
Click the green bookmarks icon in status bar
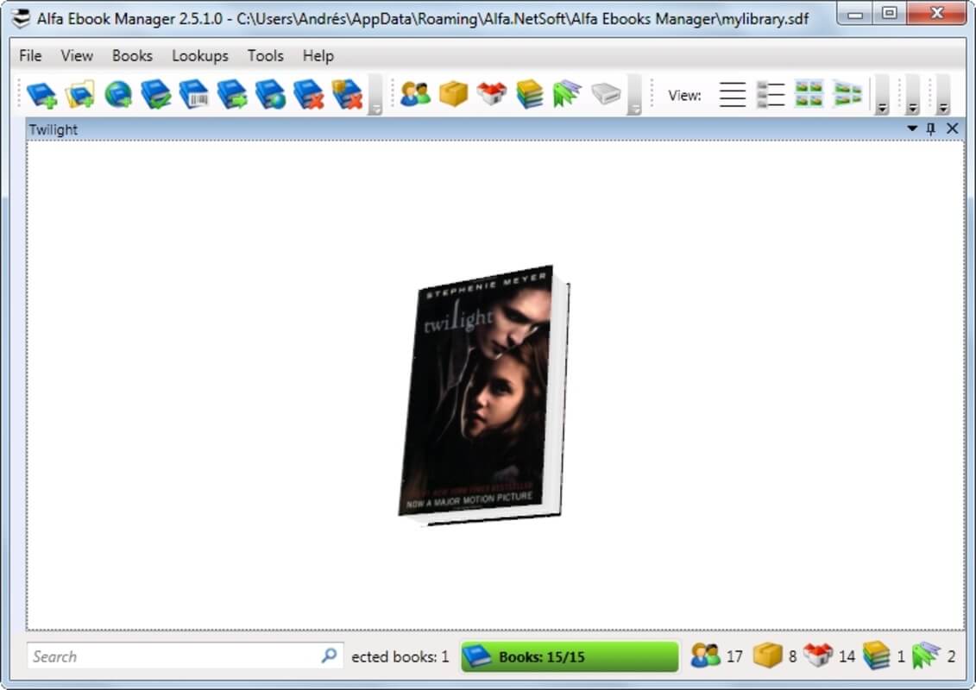tap(927, 656)
